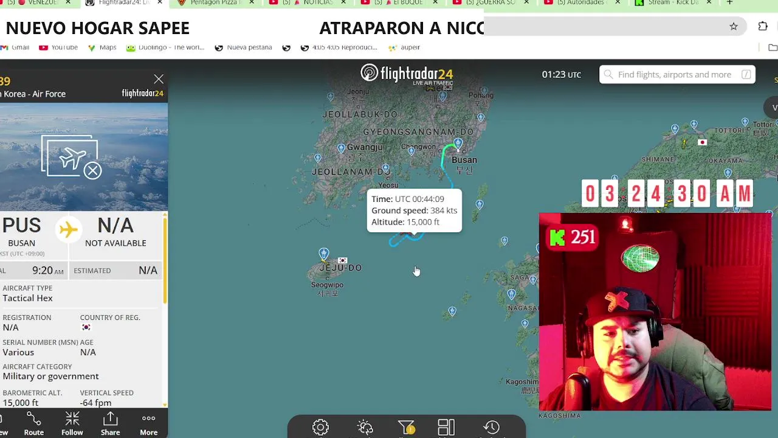Open the More options menu
The image size is (778, 438).
point(148,423)
